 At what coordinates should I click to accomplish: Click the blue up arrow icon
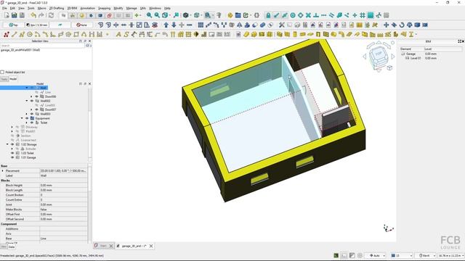coord(166,25)
